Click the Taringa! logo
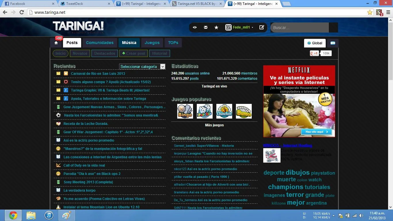The height and width of the screenshot is (221, 393). click(x=78, y=26)
